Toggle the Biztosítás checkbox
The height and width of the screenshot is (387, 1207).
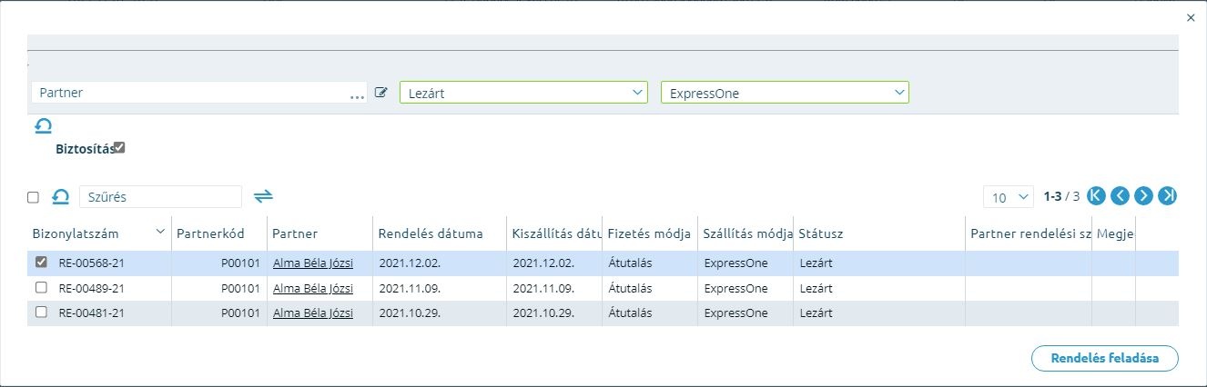(119, 148)
